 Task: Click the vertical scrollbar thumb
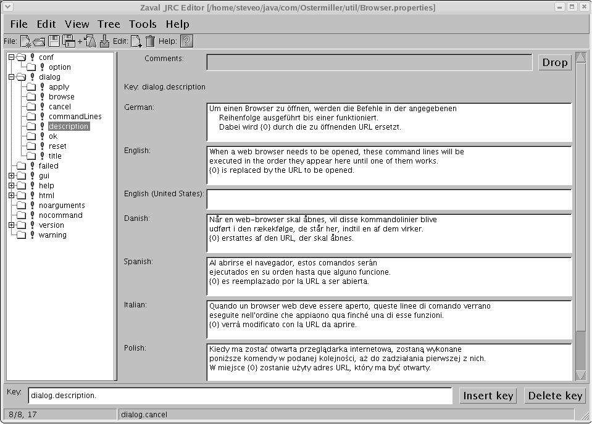(x=581, y=196)
